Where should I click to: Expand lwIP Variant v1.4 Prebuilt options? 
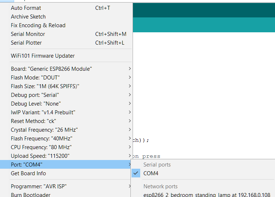tap(43, 112)
